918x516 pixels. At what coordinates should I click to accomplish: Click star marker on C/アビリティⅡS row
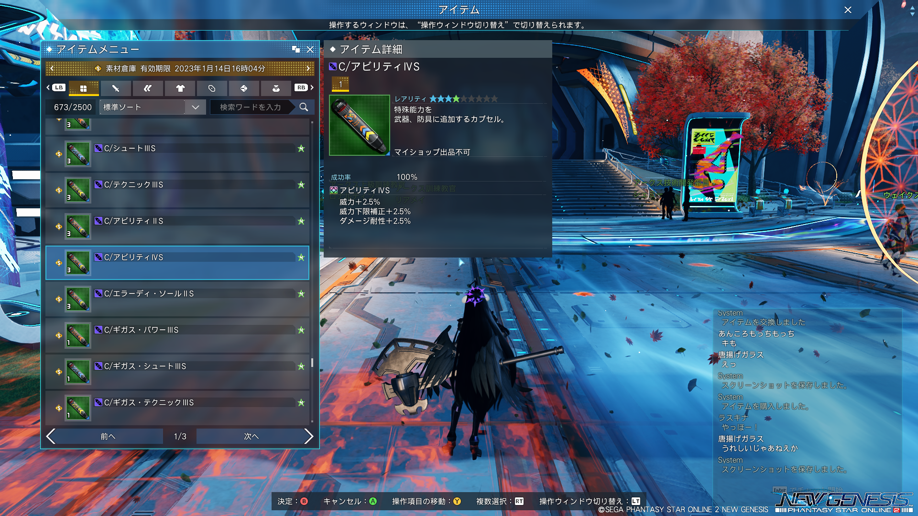pos(301,221)
